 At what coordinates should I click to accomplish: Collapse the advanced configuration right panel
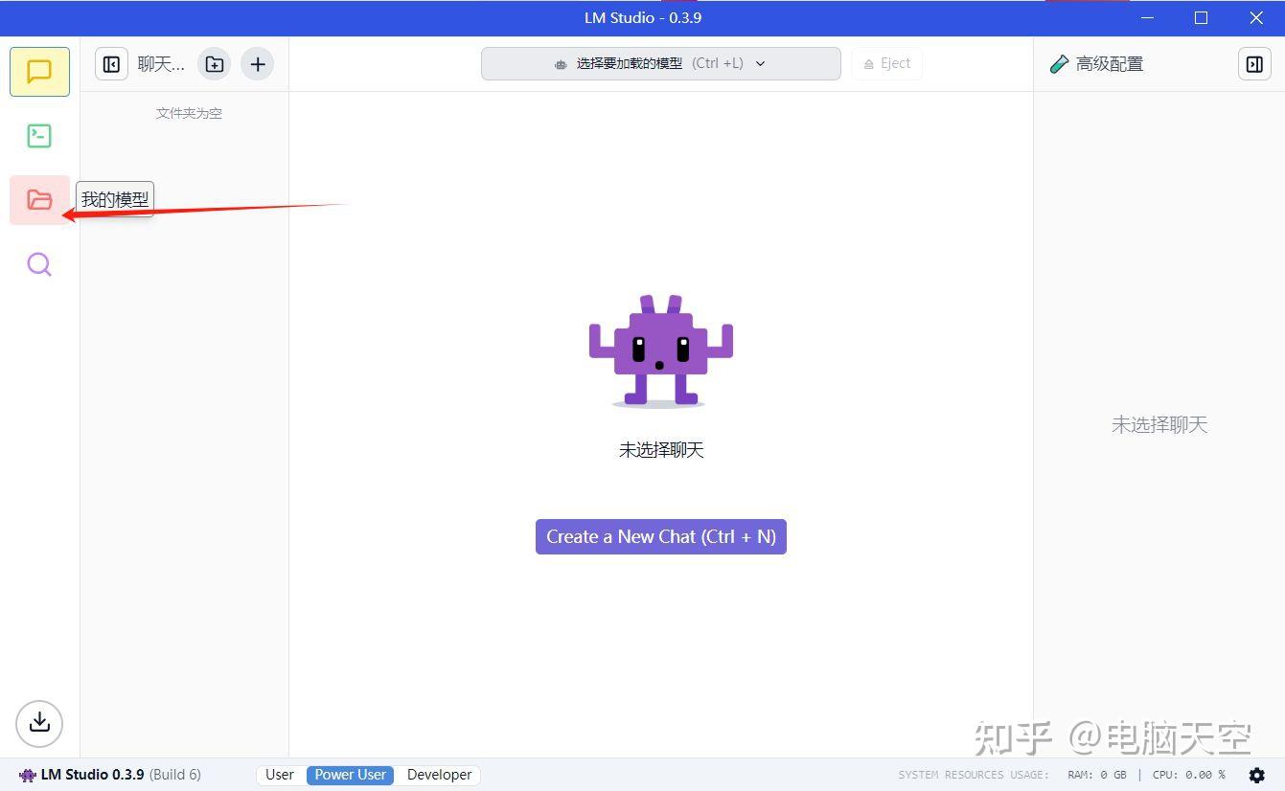pos(1254,64)
